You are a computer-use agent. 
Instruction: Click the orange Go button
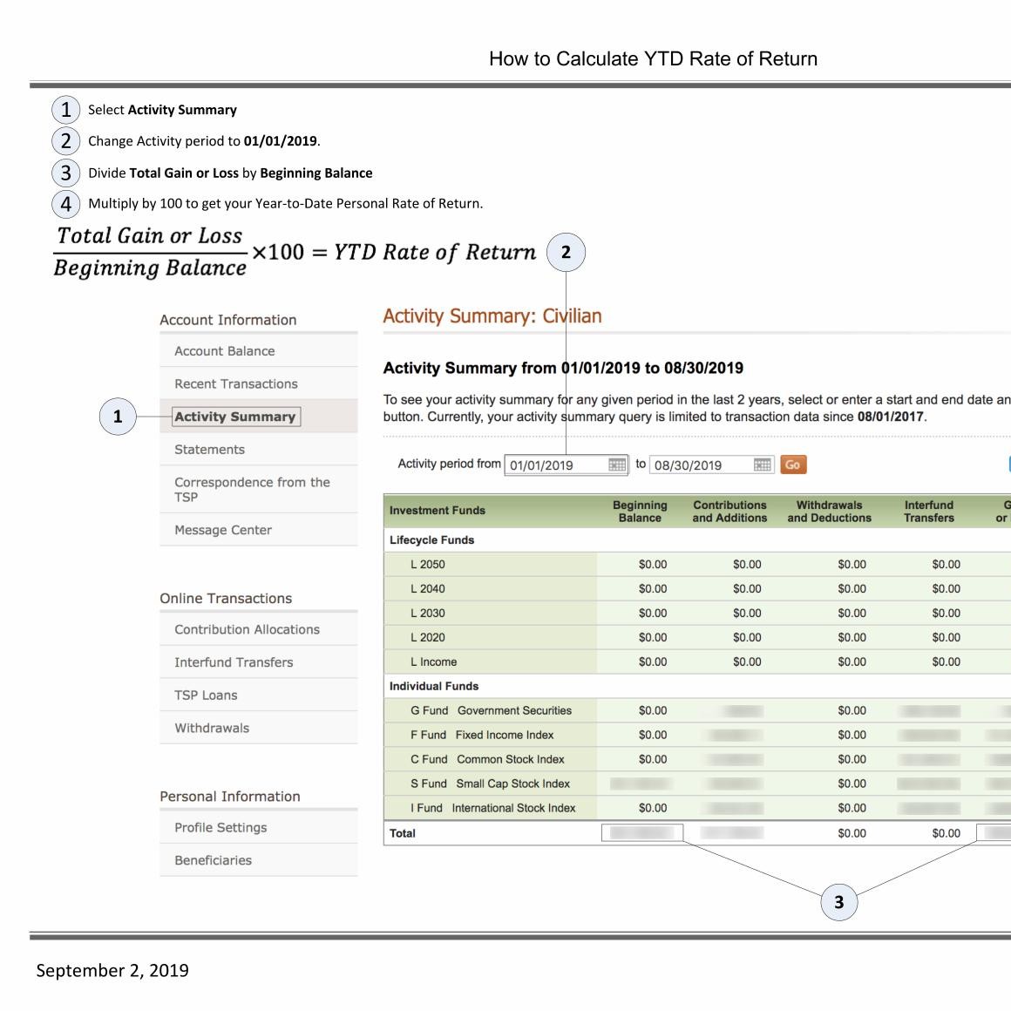point(792,465)
